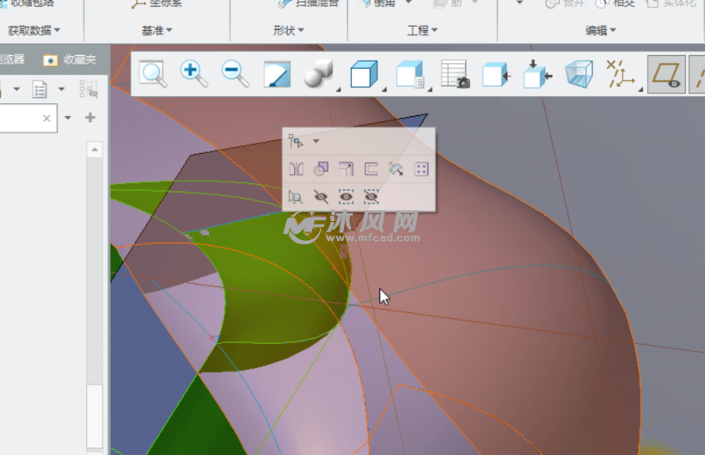Image resolution: width=705 pixels, height=455 pixels.
Task: Clear the search field with X
Action: [x=46, y=118]
